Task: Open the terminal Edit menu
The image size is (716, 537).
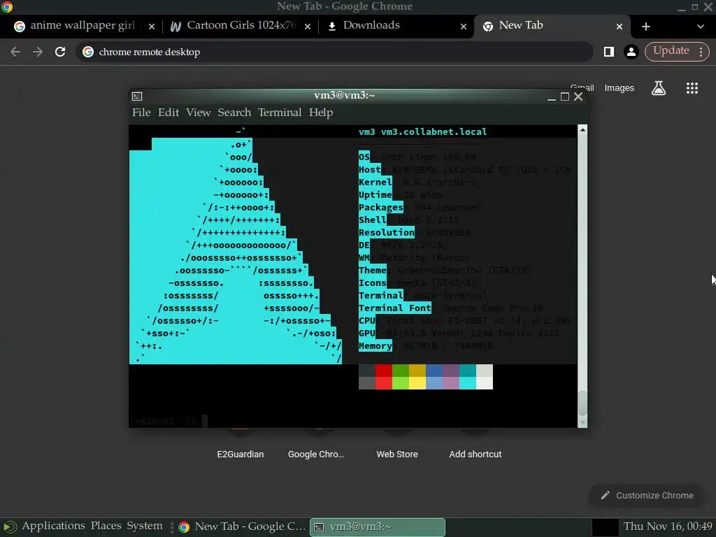Action: coord(168,113)
